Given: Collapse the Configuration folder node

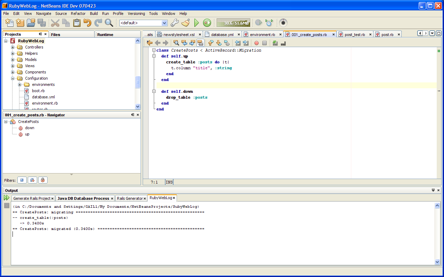Looking at the screenshot, I should coord(13,78).
